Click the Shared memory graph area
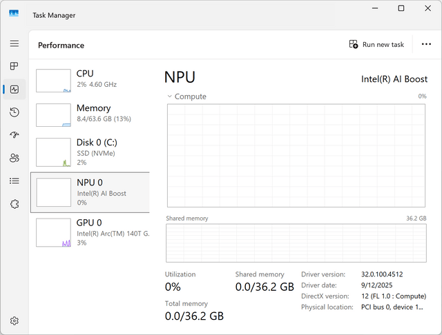The width and height of the screenshot is (442, 335). pos(296,243)
